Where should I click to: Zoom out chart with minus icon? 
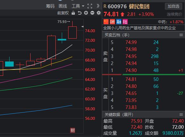click(x=92, y=13)
